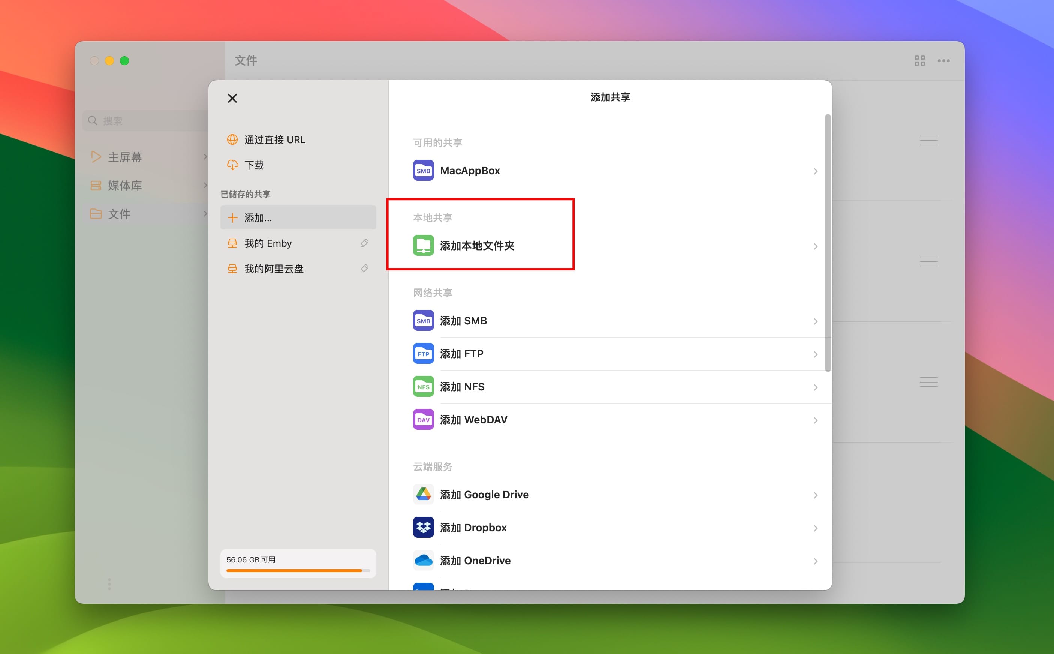Select 通过直接 URL in the dialog sidebar

coord(298,139)
